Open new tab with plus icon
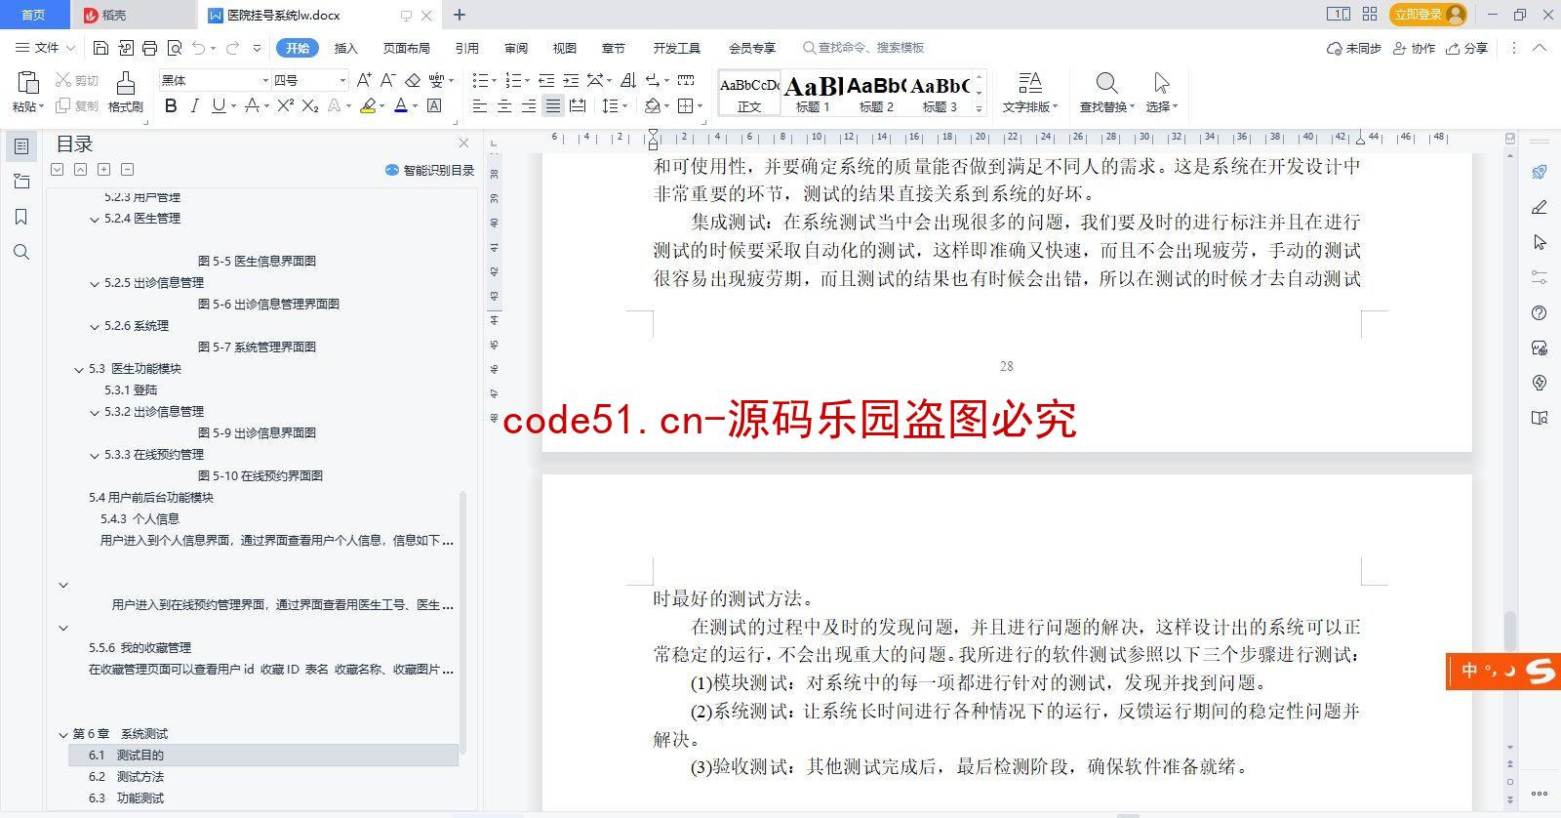 tap(460, 15)
